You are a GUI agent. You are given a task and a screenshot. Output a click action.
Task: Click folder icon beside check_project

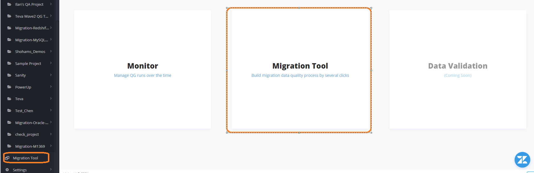tap(9, 134)
